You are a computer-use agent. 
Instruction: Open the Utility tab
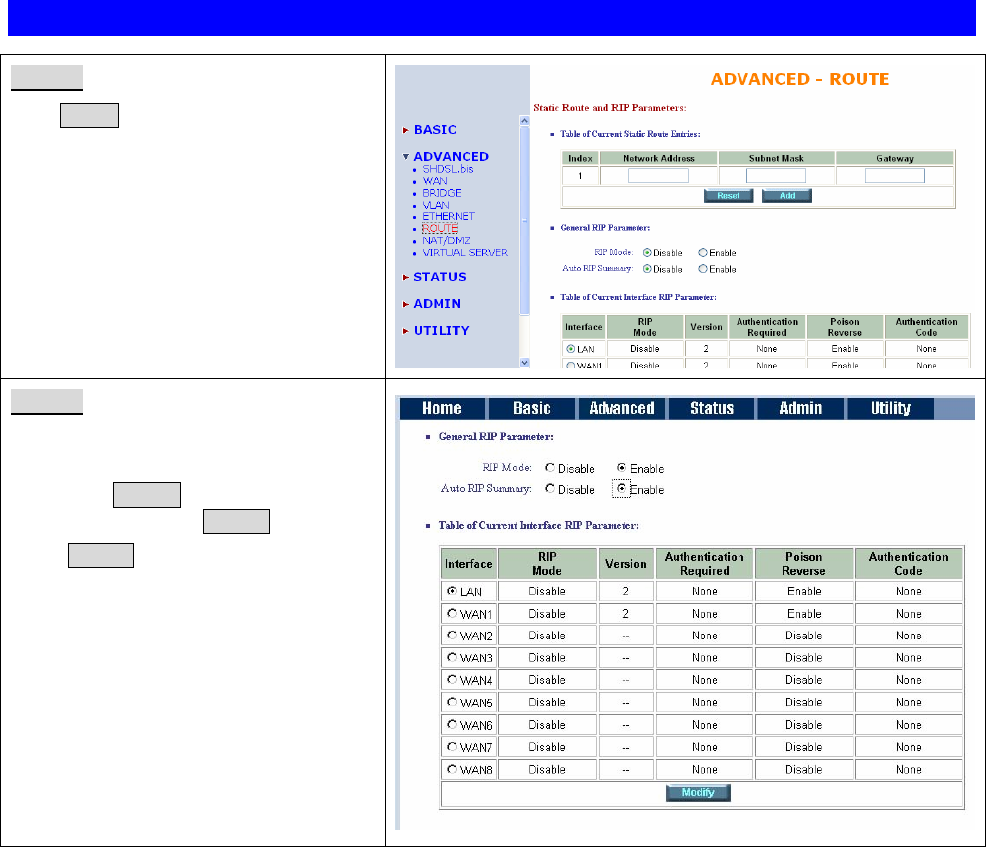(x=890, y=408)
